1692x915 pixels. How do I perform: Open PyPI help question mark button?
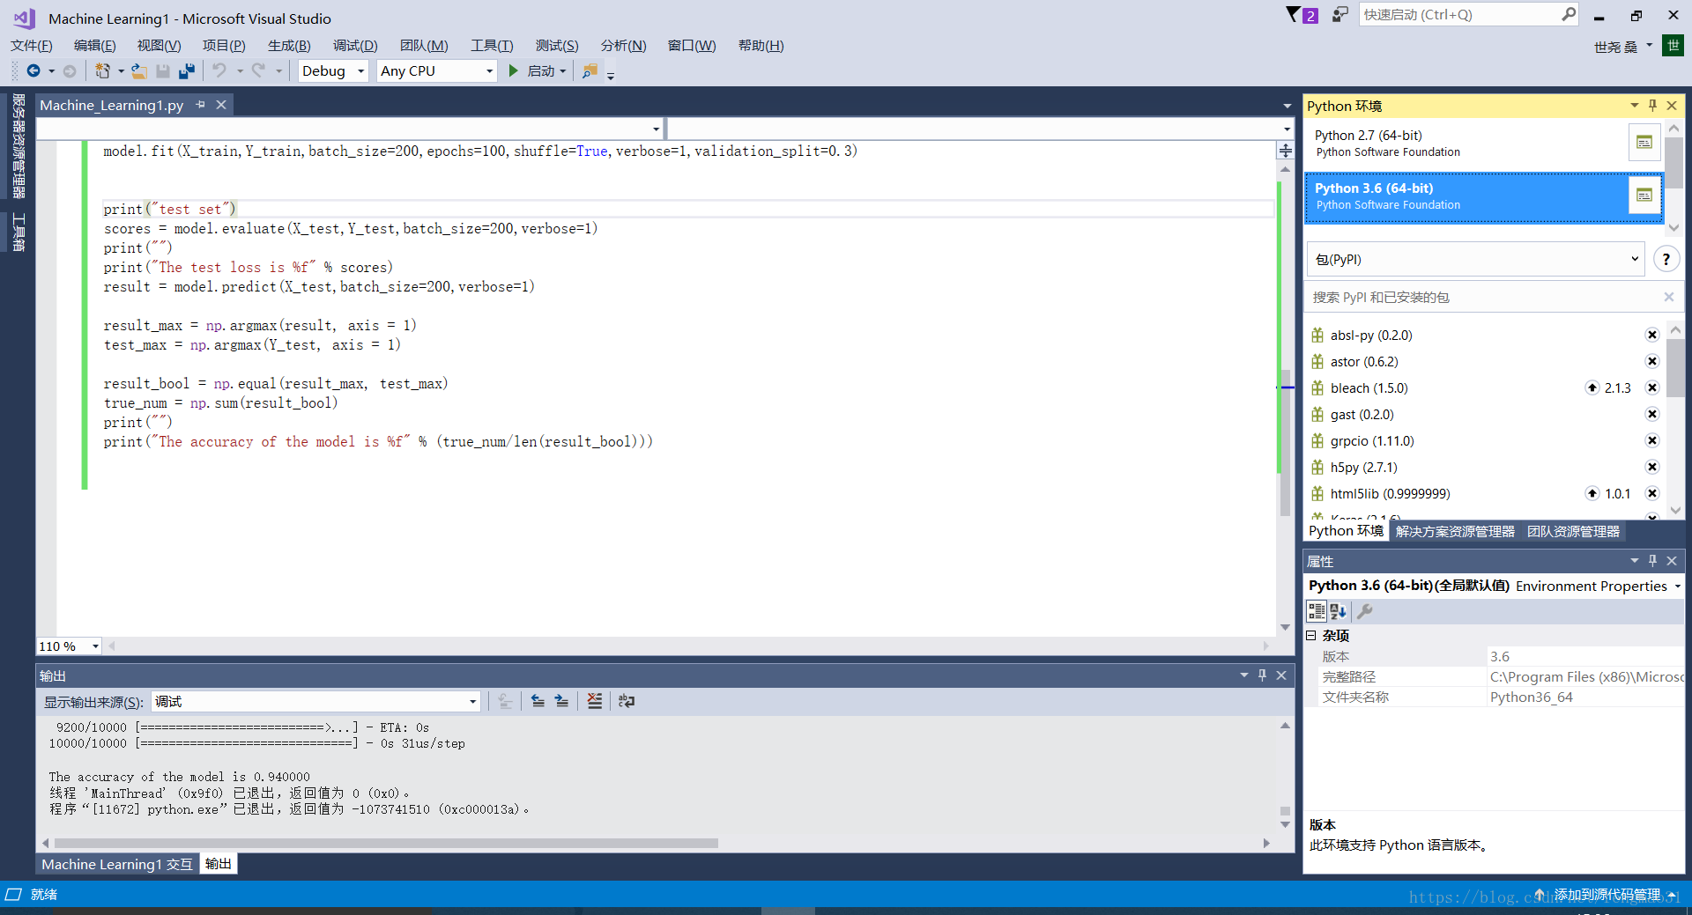coord(1666,259)
